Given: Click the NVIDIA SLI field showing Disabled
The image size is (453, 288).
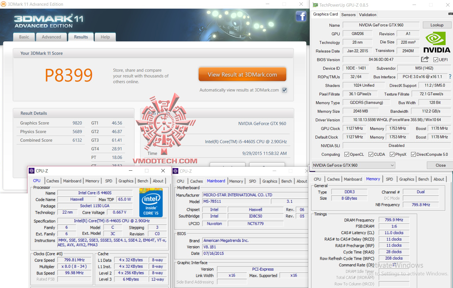Looking at the screenshot, I should point(397,146).
